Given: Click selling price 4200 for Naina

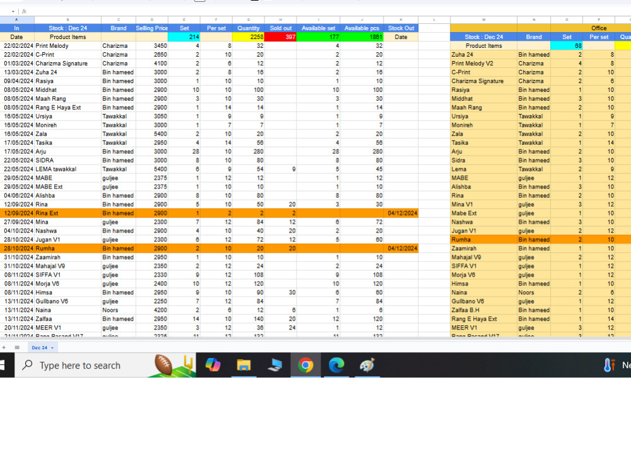Looking at the screenshot, I should (151, 310).
